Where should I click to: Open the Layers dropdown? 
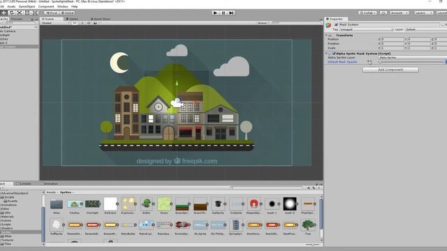pyautogui.click(x=424, y=13)
